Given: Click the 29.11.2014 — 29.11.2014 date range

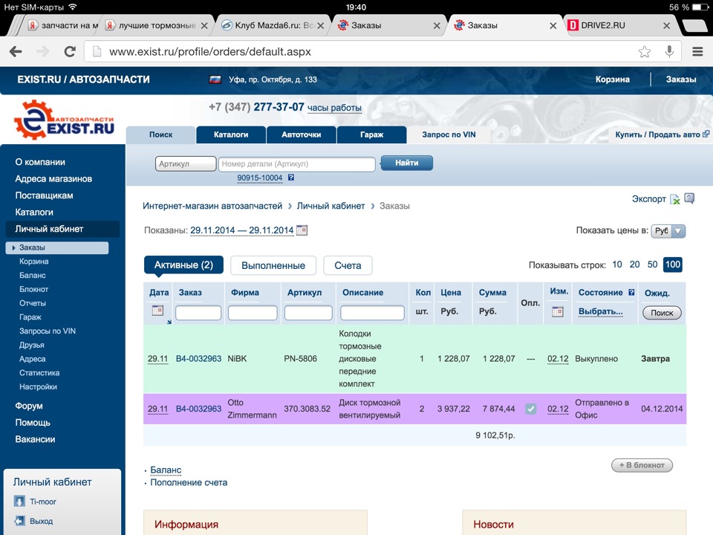Looking at the screenshot, I should point(242,230).
